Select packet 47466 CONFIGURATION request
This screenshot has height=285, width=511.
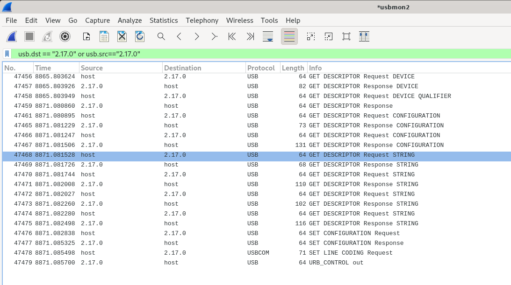pos(257,135)
